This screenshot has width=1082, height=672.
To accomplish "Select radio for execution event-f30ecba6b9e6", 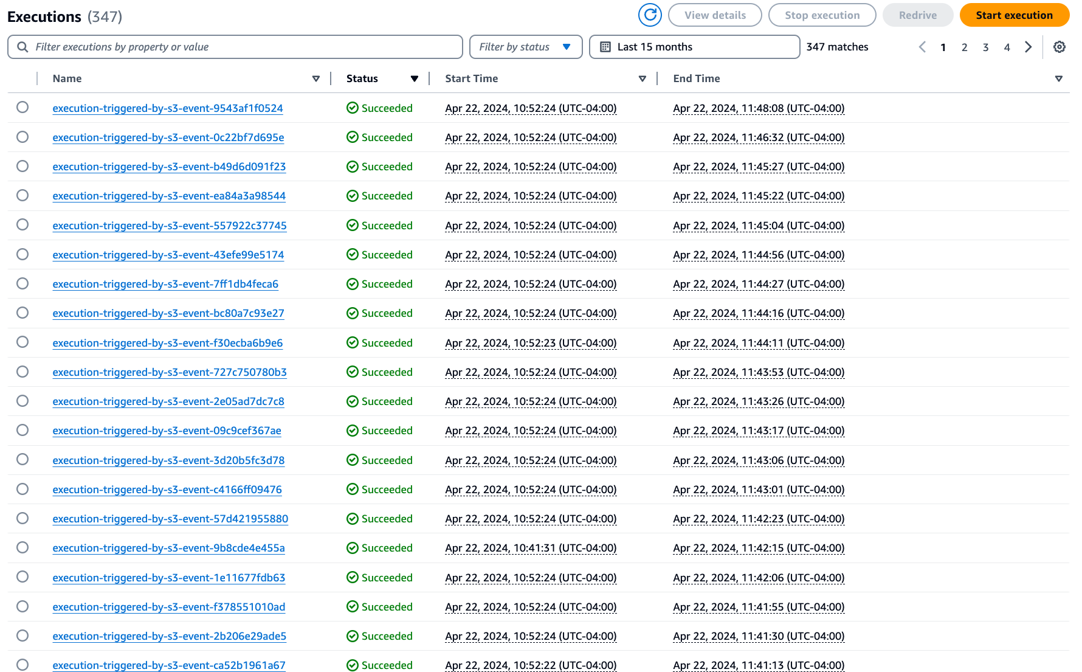I will tap(22, 342).
